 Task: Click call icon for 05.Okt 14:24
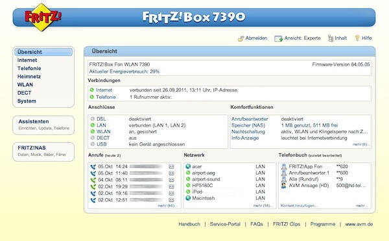(x=93, y=167)
